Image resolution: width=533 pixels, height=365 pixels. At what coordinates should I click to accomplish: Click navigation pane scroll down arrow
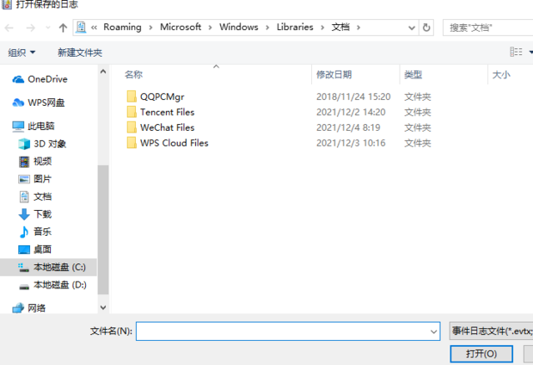[x=103, y=307]
